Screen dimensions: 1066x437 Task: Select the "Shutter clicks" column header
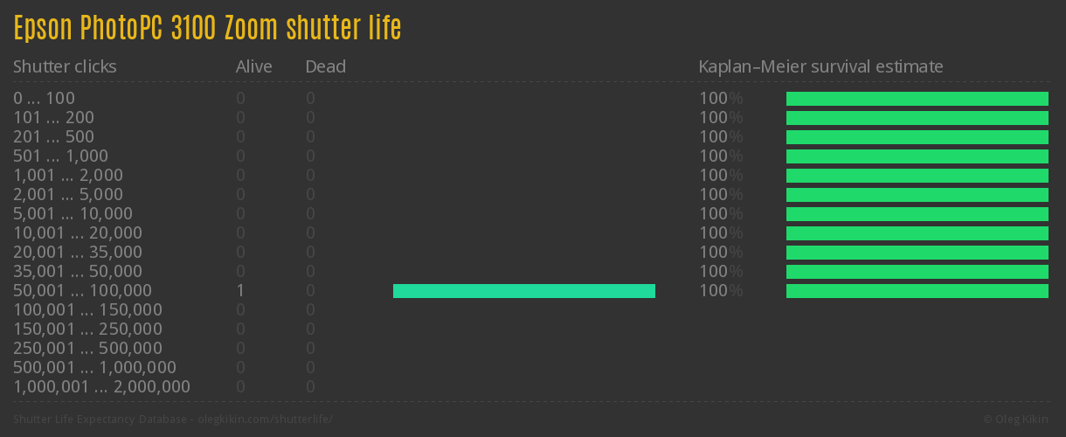65,66
